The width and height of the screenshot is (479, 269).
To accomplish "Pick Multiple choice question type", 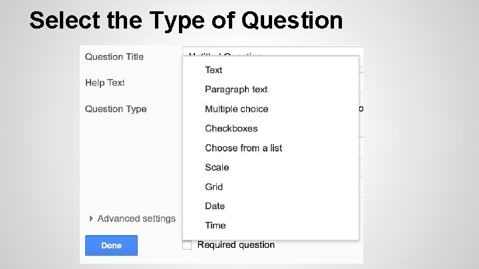I will (x=236, y=109).
